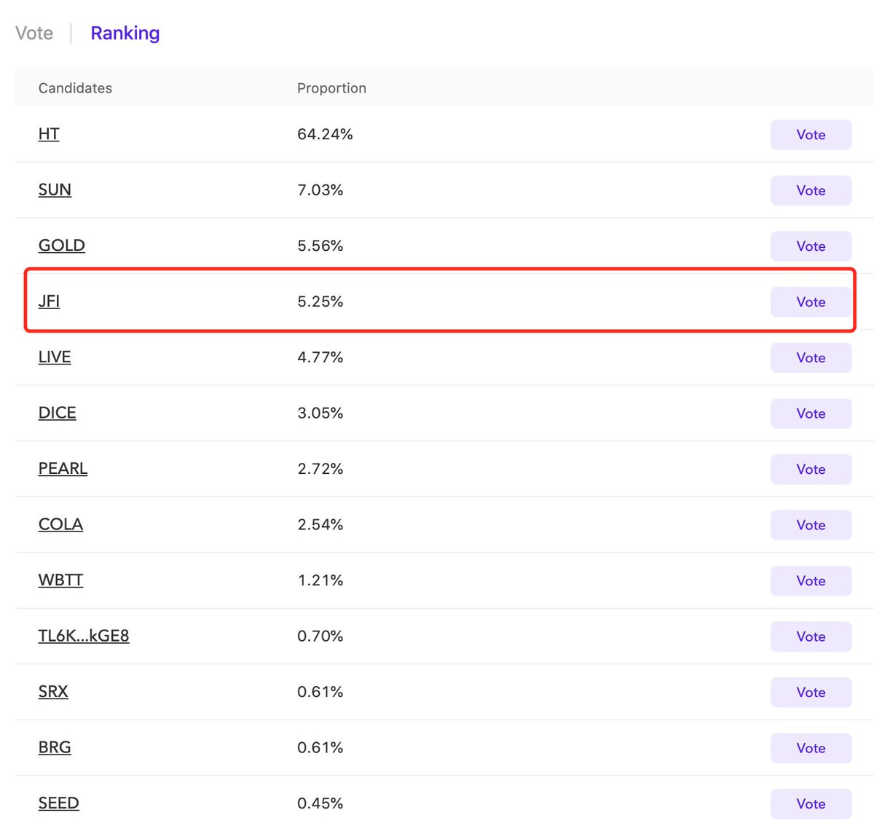Vote for SRX
The width and height of the screenshot is (874, 826).
tap(811, 693)
